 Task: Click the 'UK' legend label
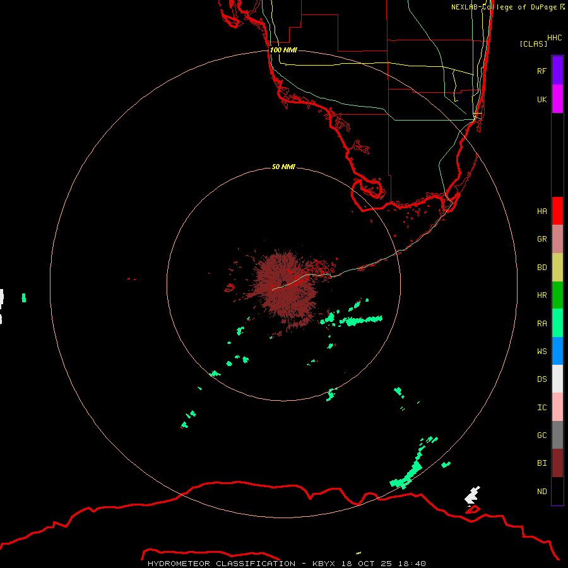pos(541,99)
